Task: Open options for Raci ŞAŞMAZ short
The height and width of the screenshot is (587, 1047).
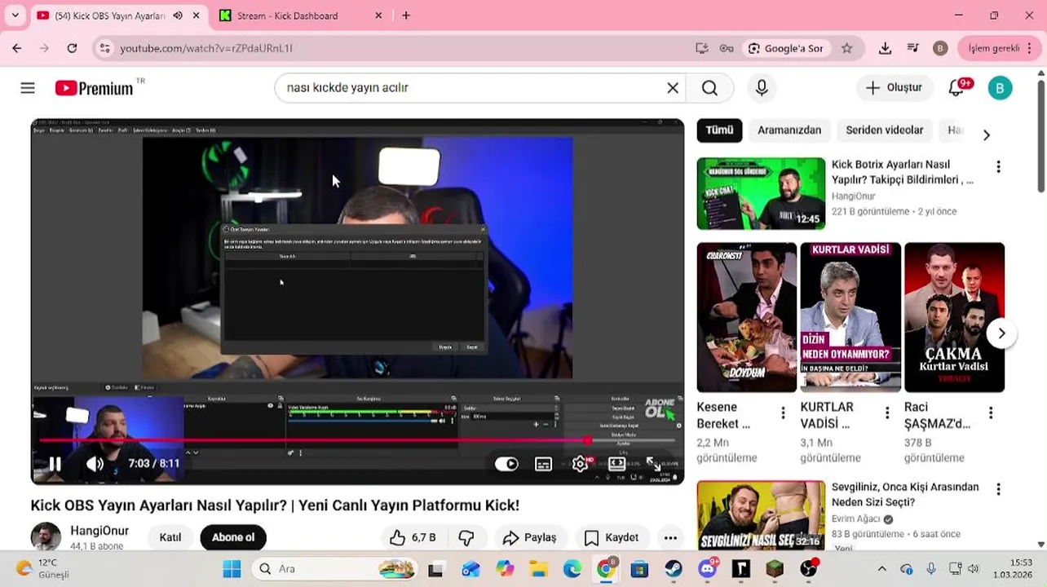Action: point(991,413)
